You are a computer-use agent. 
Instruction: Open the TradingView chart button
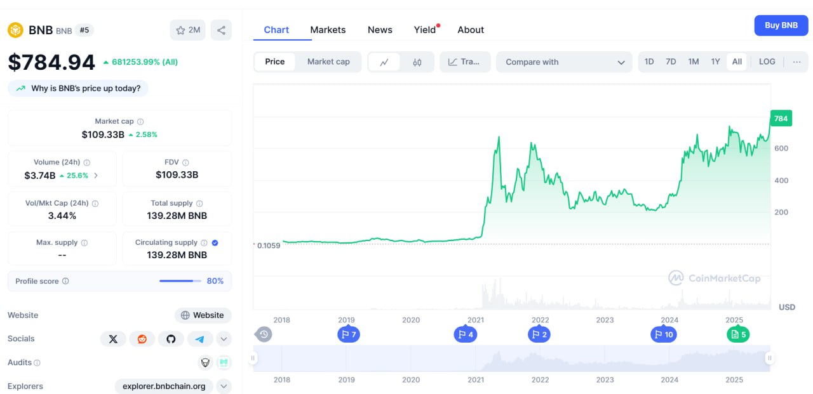tap(465, 62)
